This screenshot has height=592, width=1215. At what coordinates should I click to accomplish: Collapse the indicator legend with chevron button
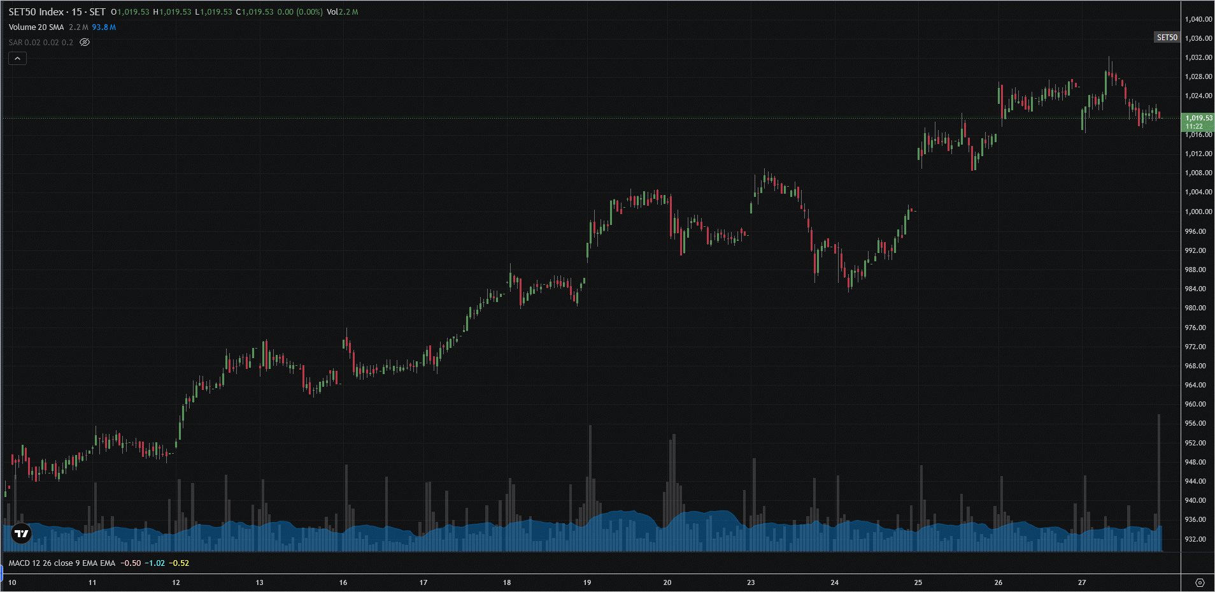coord(17,59)
